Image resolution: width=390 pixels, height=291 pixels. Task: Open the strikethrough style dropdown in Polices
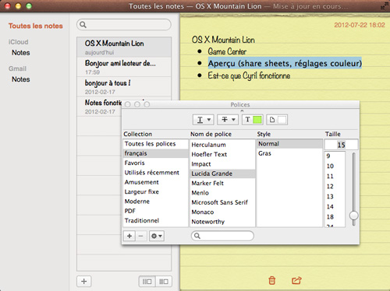click(x=228, y=120)
